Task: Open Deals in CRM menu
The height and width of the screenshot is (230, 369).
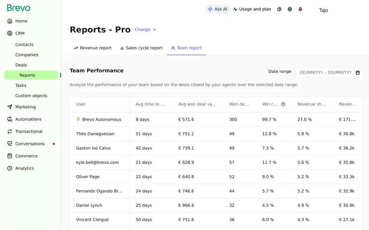Action: click(x=21, y=65)
